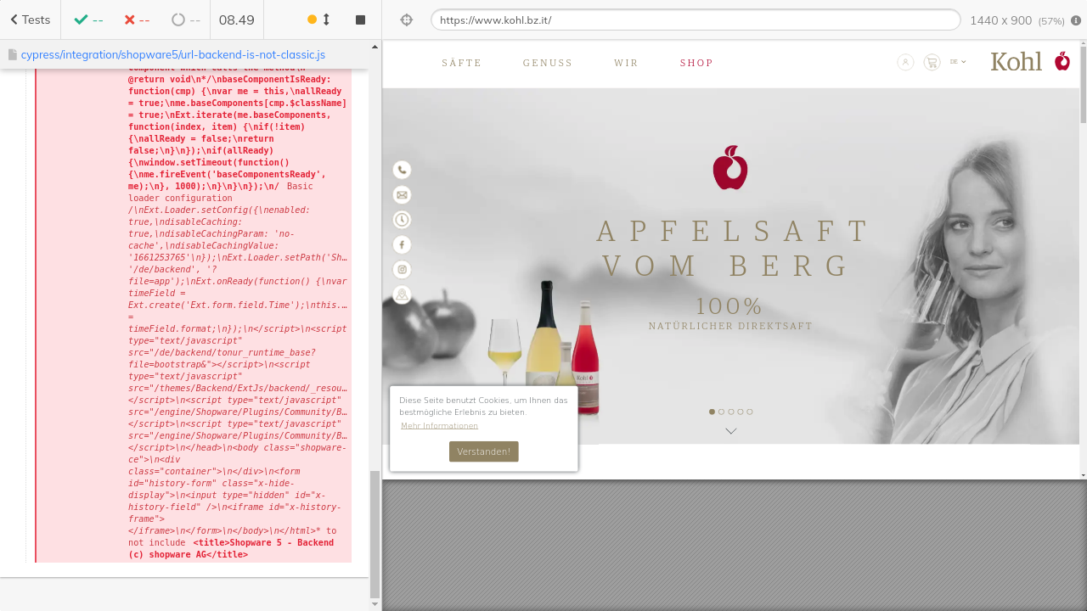Image resolution: width=1087 pixels, height=611 pixels.
Task: Click the URL address field
Action: point(695,20)
